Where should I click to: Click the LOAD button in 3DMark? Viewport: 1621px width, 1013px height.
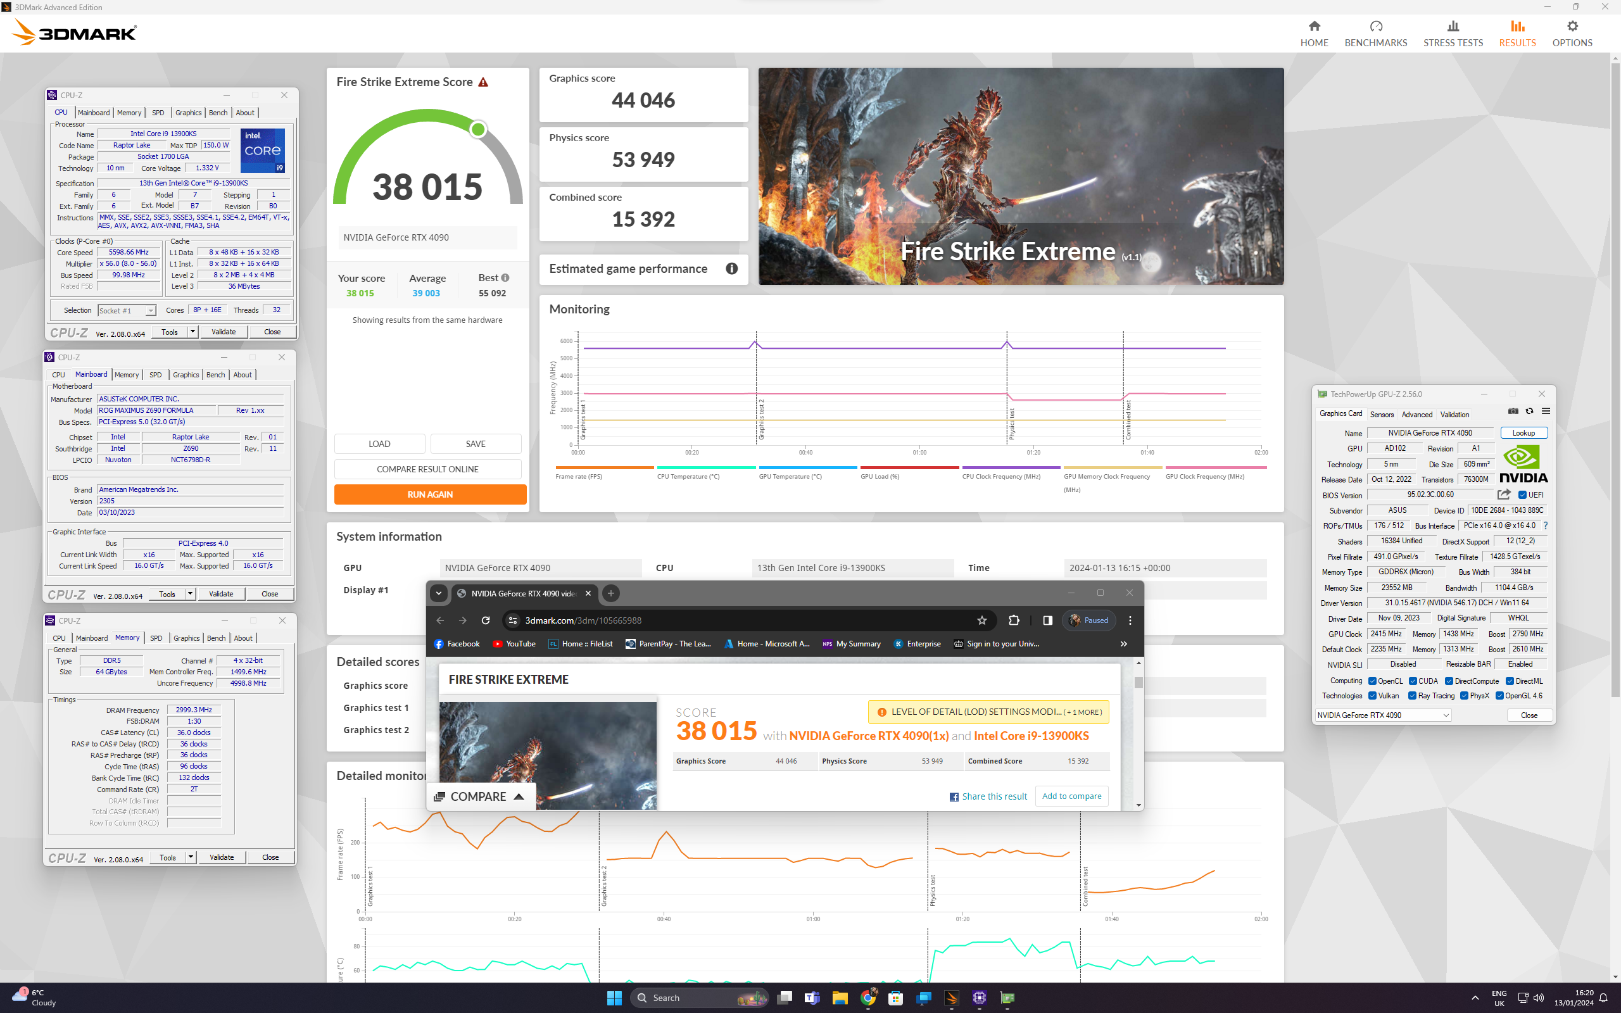tap(379, 444)
